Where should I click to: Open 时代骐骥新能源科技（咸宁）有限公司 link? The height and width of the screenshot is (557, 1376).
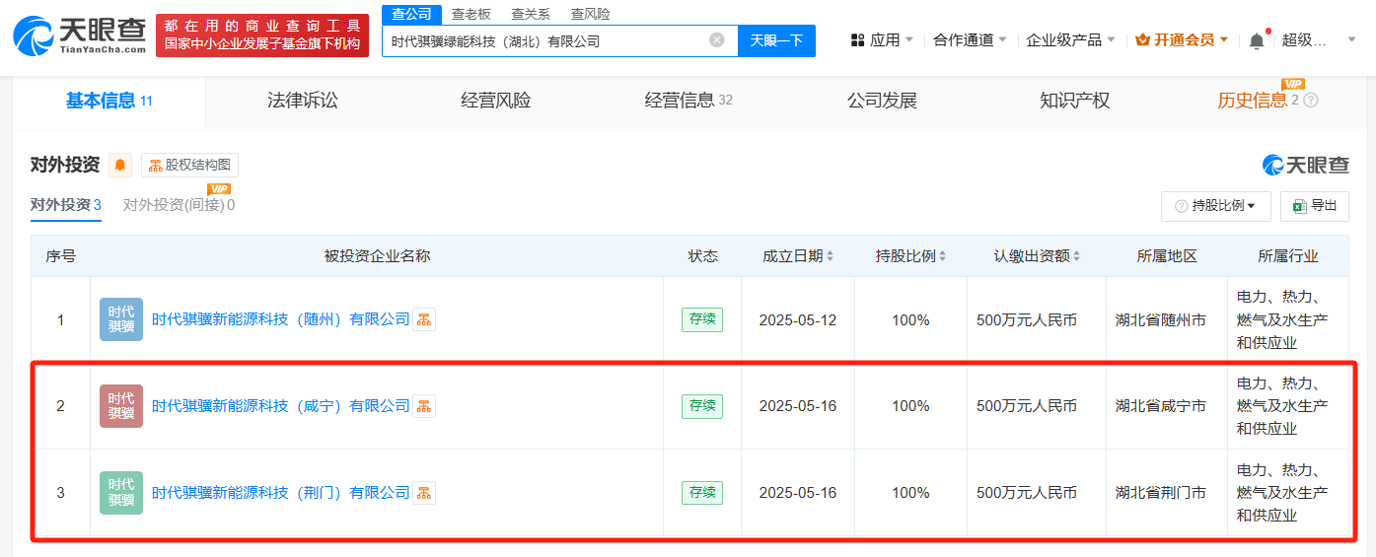pyautogui.click(x=280, y=406)
